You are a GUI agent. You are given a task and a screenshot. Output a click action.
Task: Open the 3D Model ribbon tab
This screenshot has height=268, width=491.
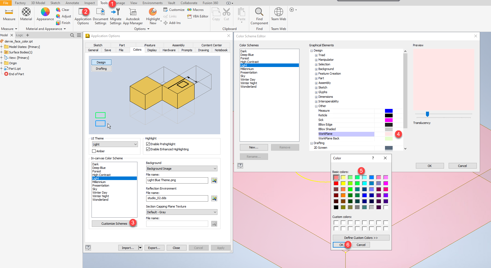pos(38,3)
